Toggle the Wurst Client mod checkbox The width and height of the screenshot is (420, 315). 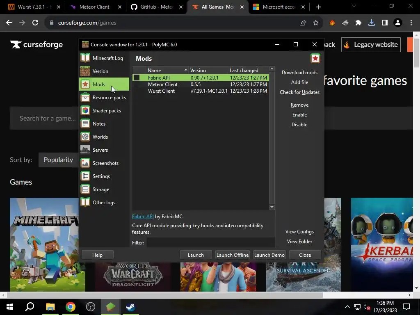[137, 91]
